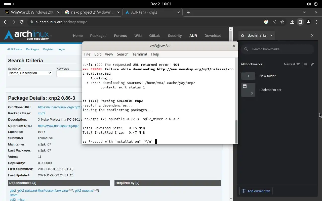The width and height of the screenshot is (322, 201).
Task: Add current tab to bookmarks
Action: point(256,191)
